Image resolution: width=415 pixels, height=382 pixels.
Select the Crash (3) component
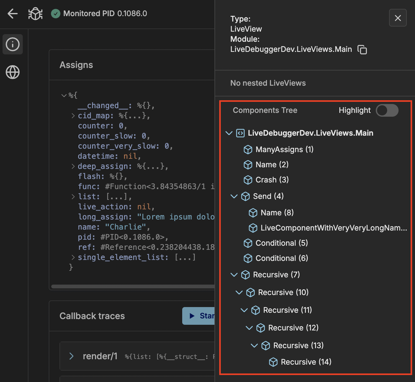point(272,180)
